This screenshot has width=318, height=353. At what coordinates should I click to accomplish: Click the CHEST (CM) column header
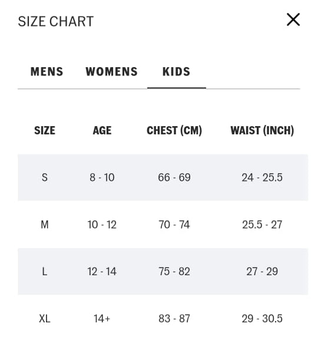pyautogui.click(x=174, y=130)
